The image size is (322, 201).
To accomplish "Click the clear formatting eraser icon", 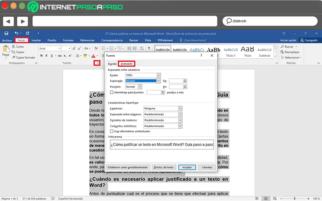I will [96, 48].
